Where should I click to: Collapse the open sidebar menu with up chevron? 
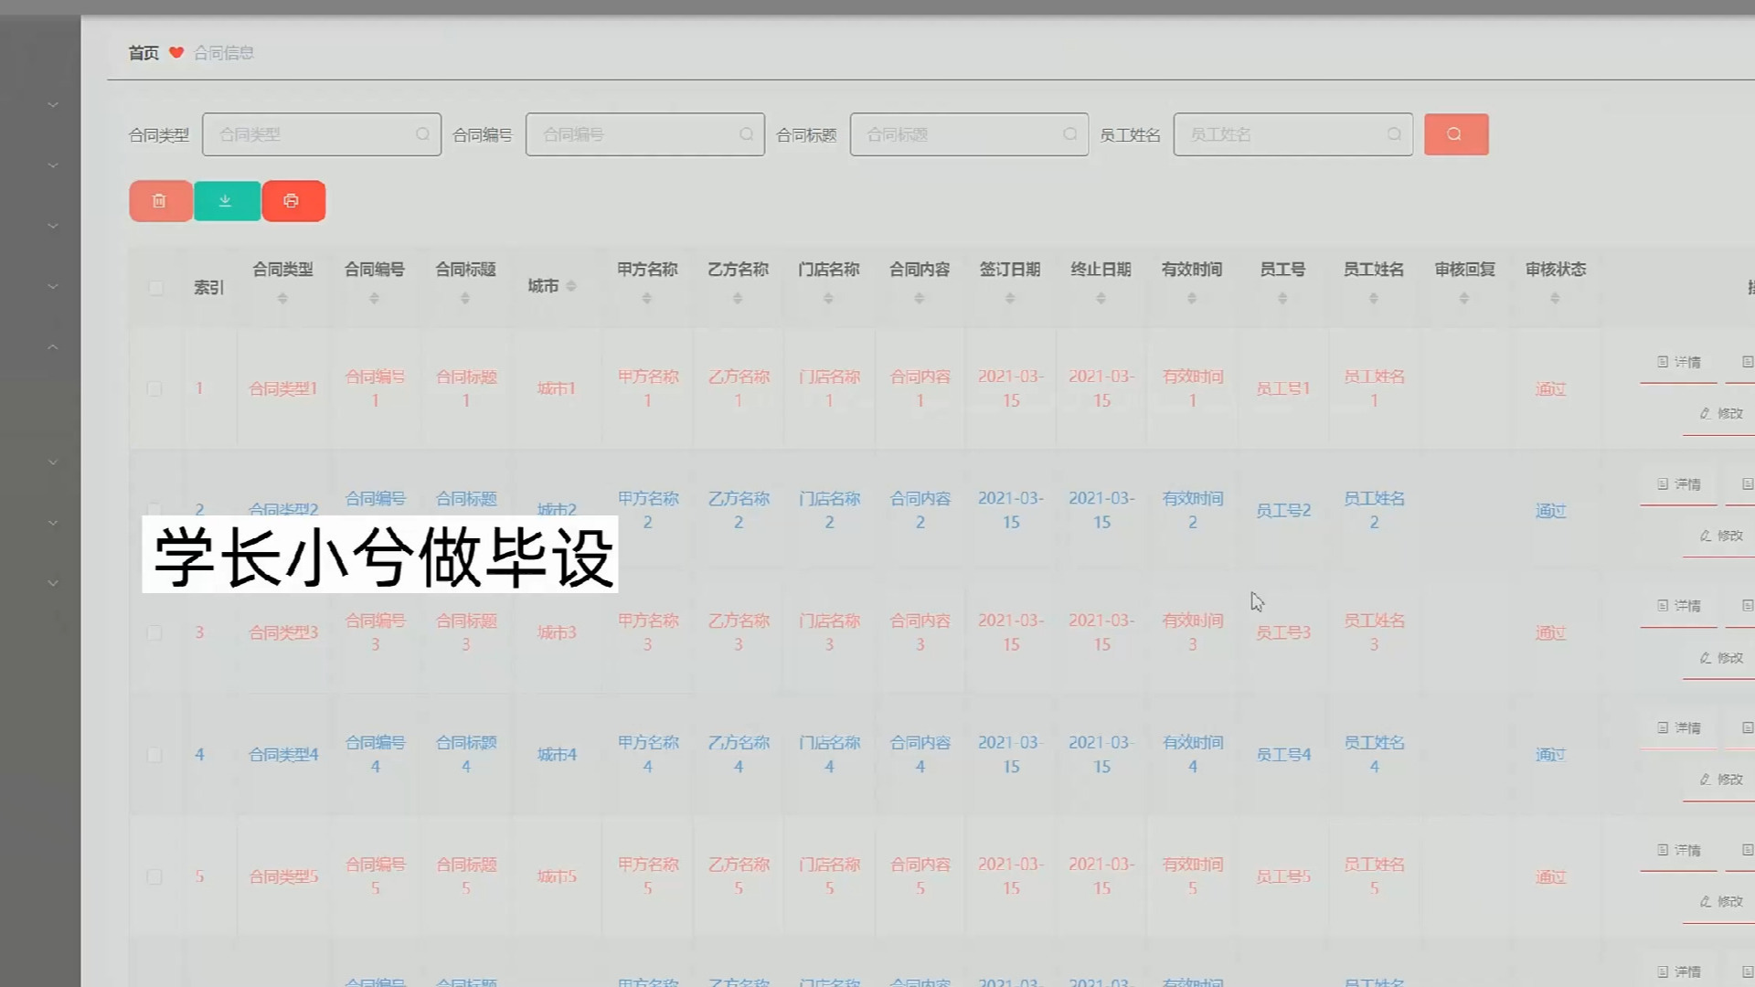coord(53,347)
